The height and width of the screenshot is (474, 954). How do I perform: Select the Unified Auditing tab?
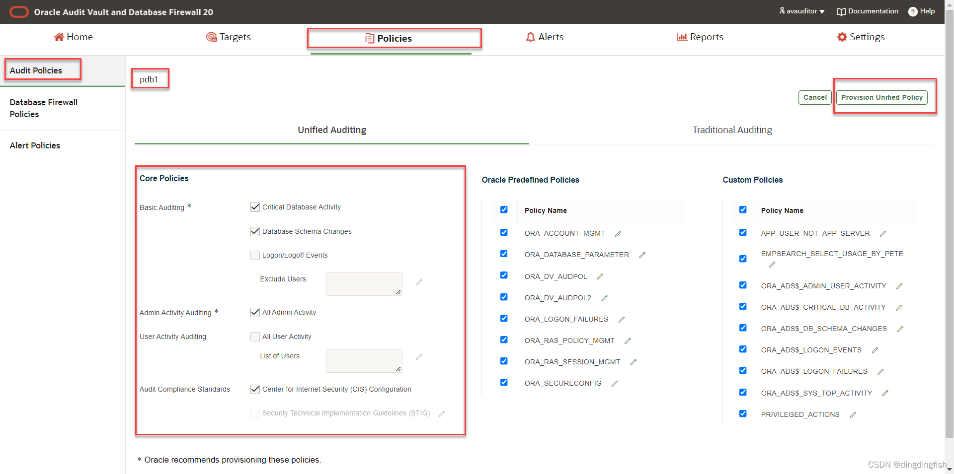pyautogui.click(x=332, y=130)
